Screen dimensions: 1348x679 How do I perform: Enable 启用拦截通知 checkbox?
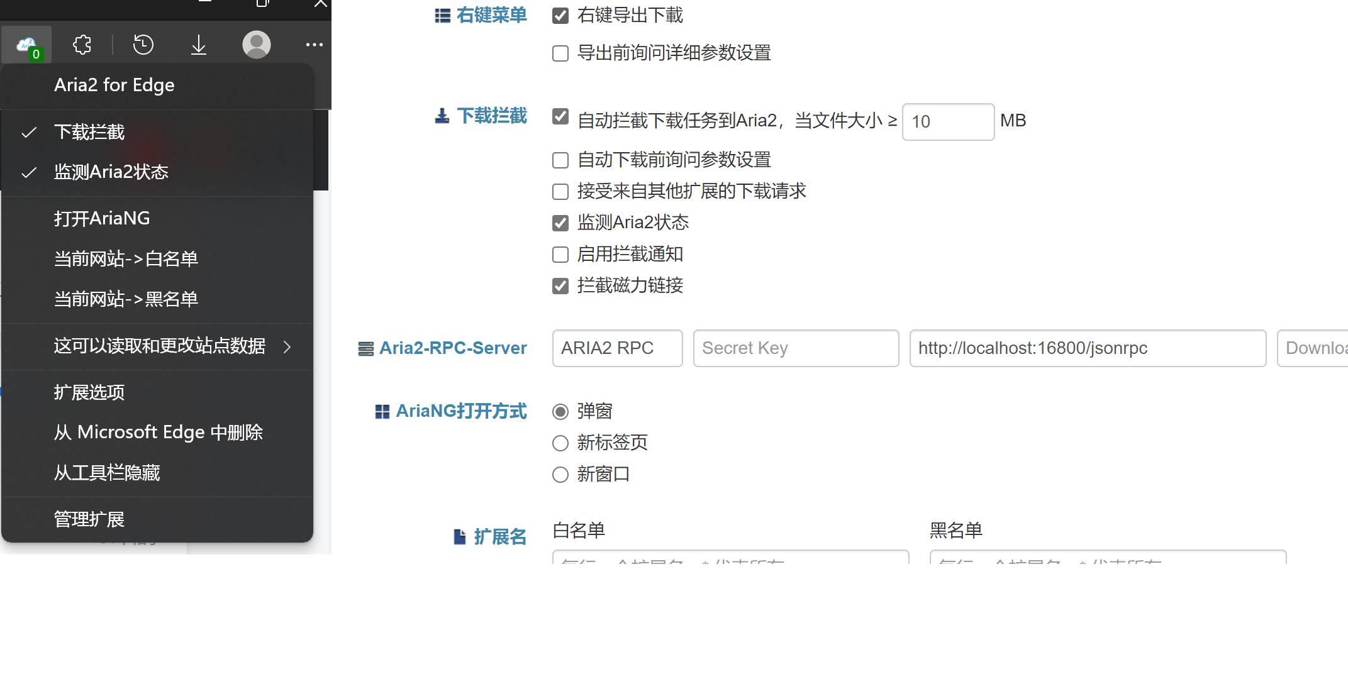(560, 255)
